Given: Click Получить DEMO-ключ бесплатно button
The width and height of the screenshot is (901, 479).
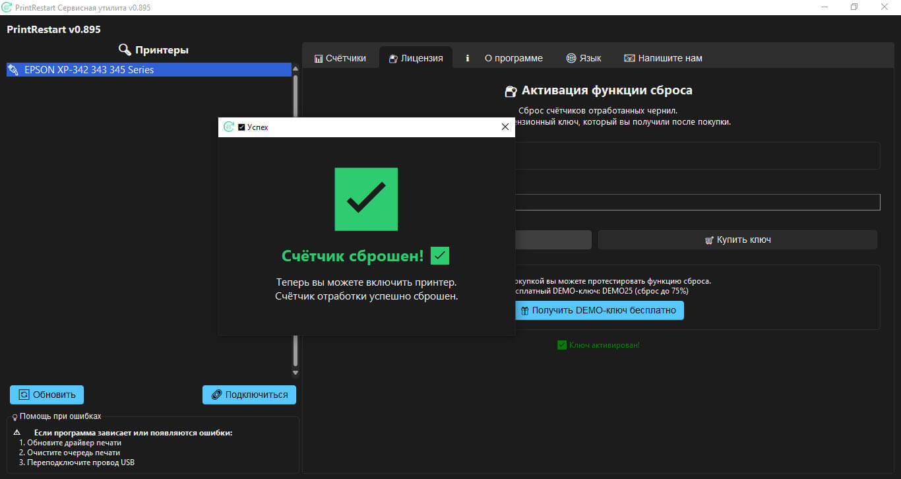Looking at the screenshot, I should (x=598, y=310).
